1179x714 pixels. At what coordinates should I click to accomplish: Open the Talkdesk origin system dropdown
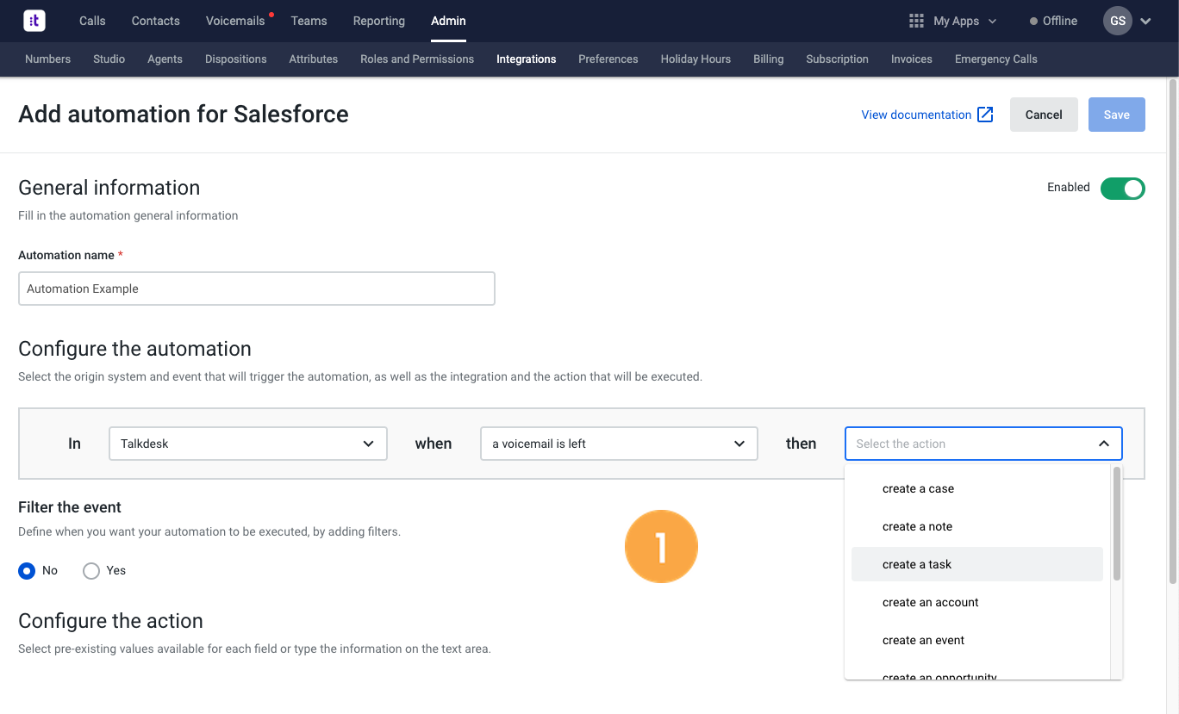(248, 444)
